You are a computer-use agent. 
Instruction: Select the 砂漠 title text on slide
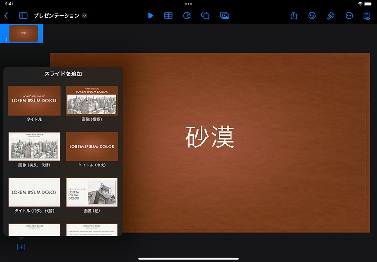[x=210, y=137]
